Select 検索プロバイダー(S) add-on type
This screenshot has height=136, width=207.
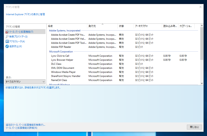coord(18,36)
